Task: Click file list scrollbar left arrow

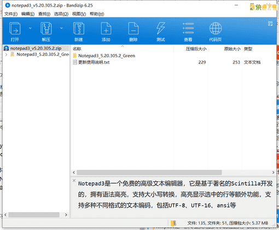Action: [x=74, y=172]
